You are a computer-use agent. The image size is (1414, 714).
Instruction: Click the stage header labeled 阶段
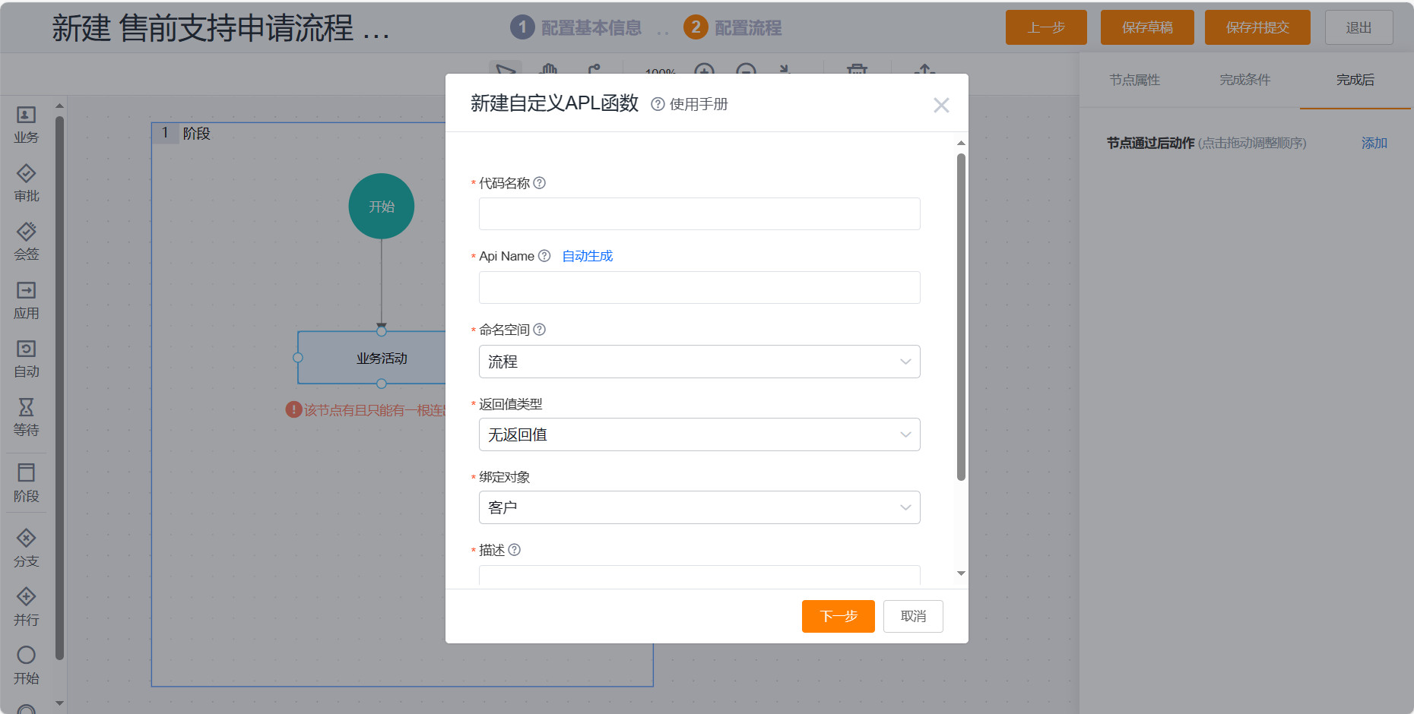(196, 133)
